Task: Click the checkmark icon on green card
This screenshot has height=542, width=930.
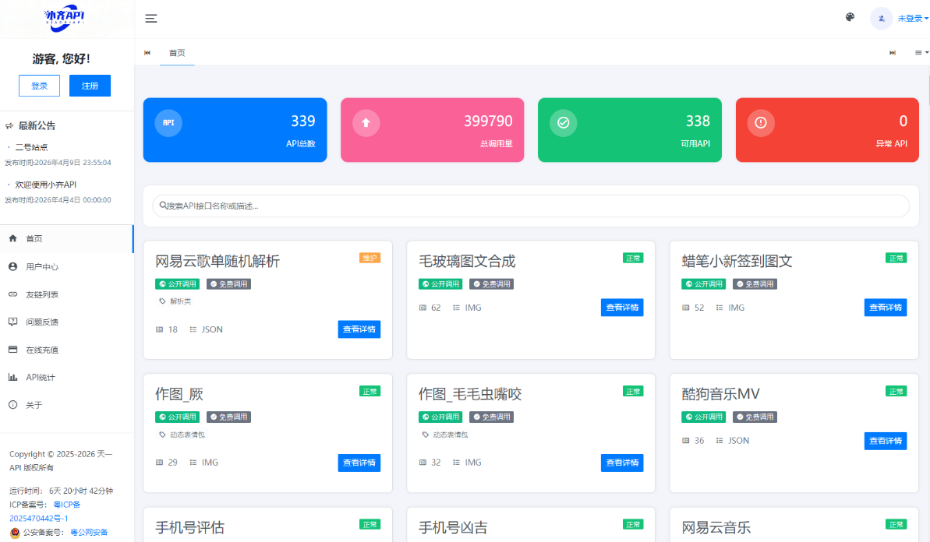Action: [x=564, y=122]
